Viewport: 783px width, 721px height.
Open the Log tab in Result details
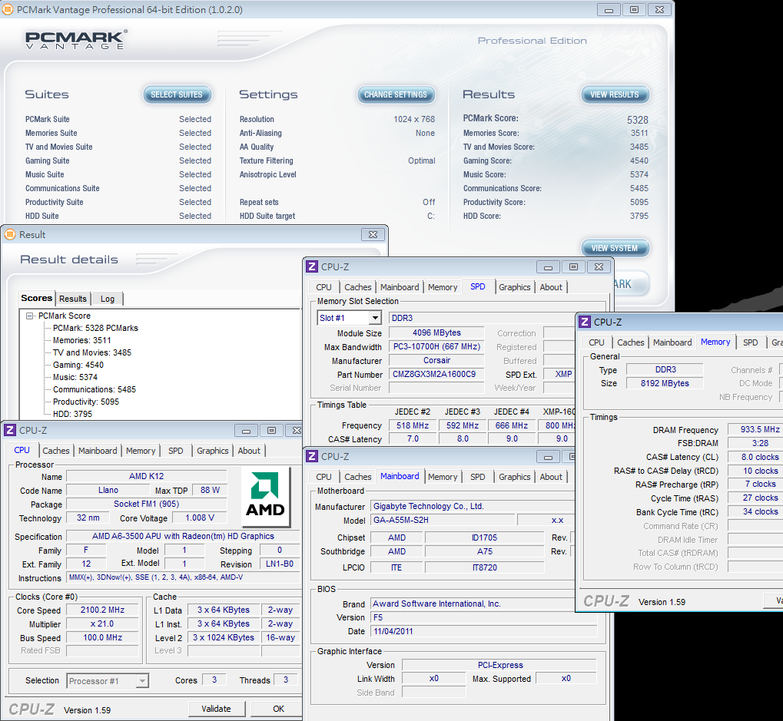108,299
